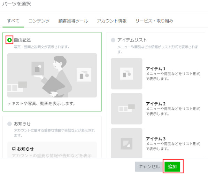
Task: Click the text テキストや写真、動画を表示します。
Action: point(41,103)
